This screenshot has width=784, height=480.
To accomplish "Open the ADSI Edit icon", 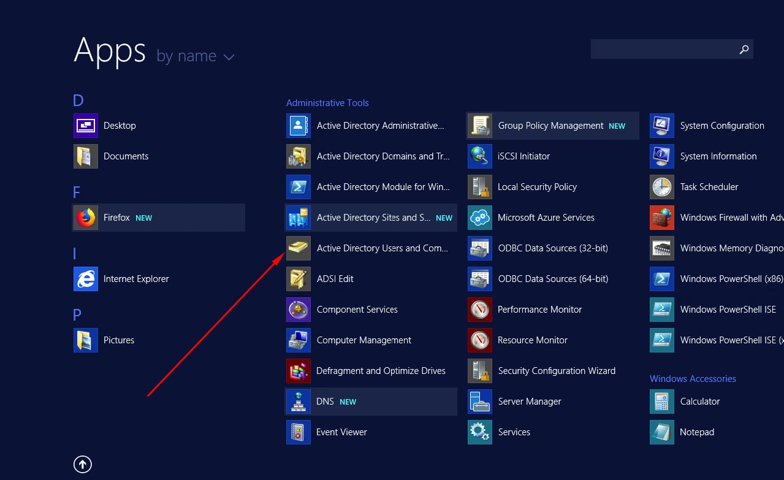I will (x=299, y=279).
